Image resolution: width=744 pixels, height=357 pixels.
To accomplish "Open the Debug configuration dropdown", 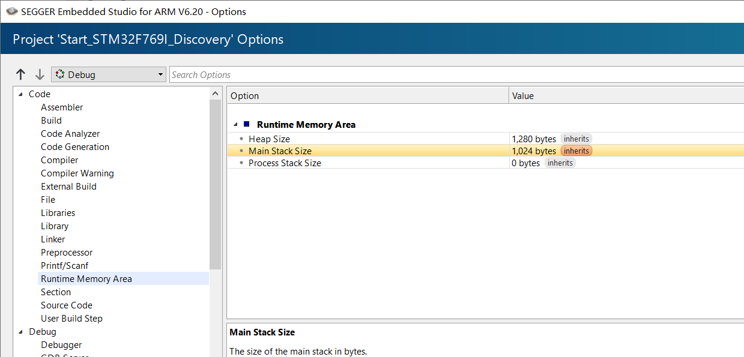I will 109,74.
